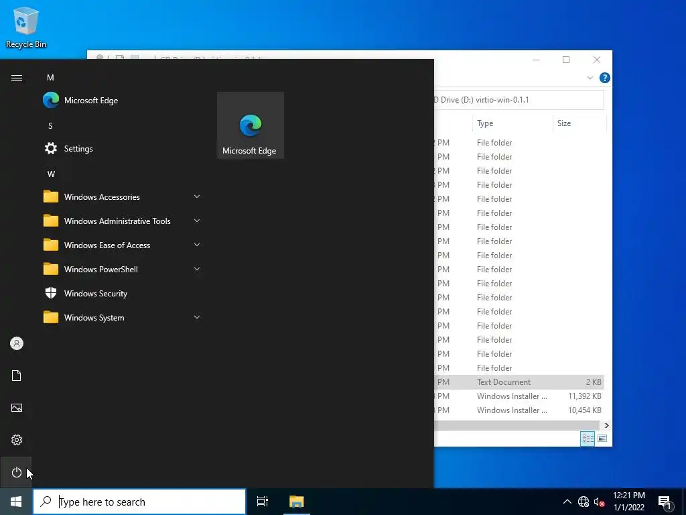
Task: Expand Windows Administrative Tools folder
Action: tap(123, 221)
